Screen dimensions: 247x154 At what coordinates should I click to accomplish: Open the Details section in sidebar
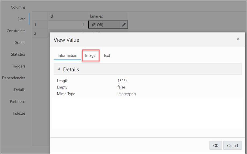pyautogui.click(x=20, y=90)
